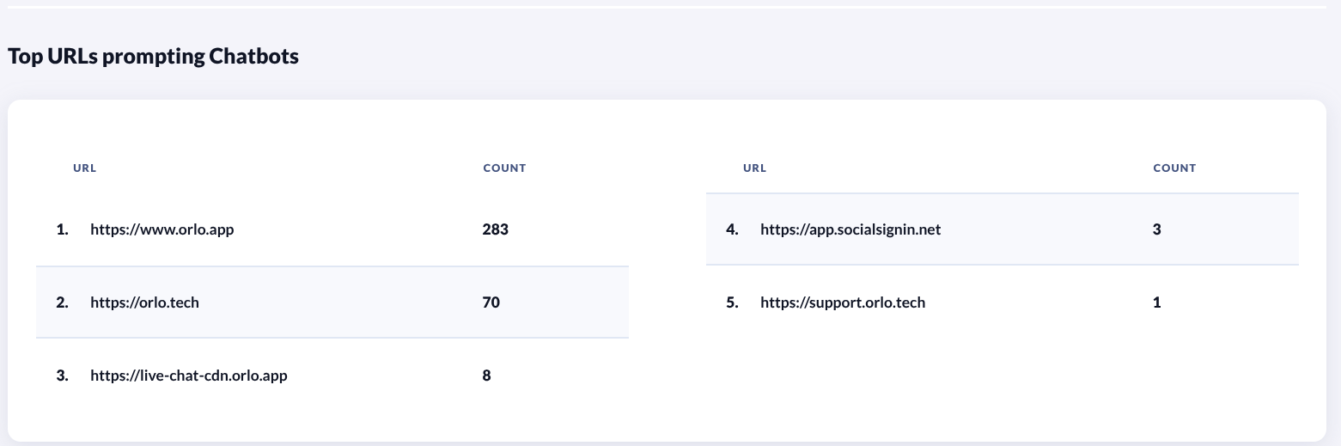
Task: Click the right COUNT column header
Action: click(1174, 168)
